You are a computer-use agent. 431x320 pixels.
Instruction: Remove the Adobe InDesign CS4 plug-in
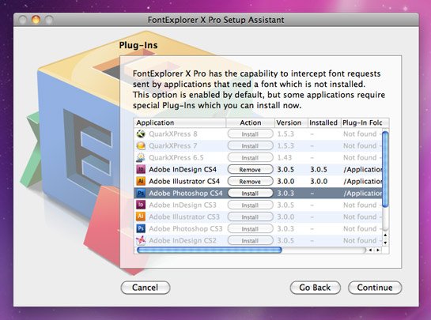click(250, 169)
